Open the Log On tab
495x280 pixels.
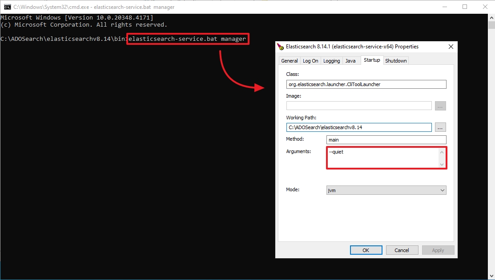(x=310, y=61)
